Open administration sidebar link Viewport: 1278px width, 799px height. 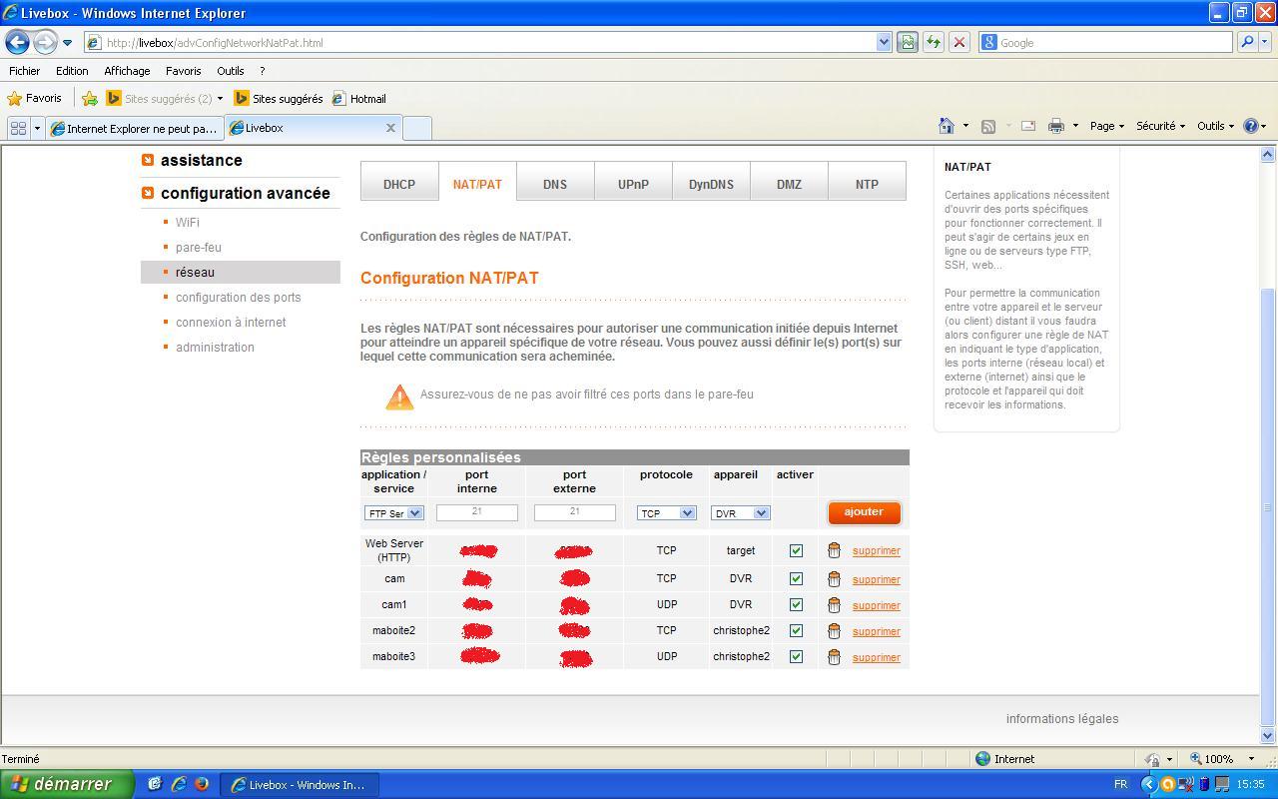(x=215, y=348)
